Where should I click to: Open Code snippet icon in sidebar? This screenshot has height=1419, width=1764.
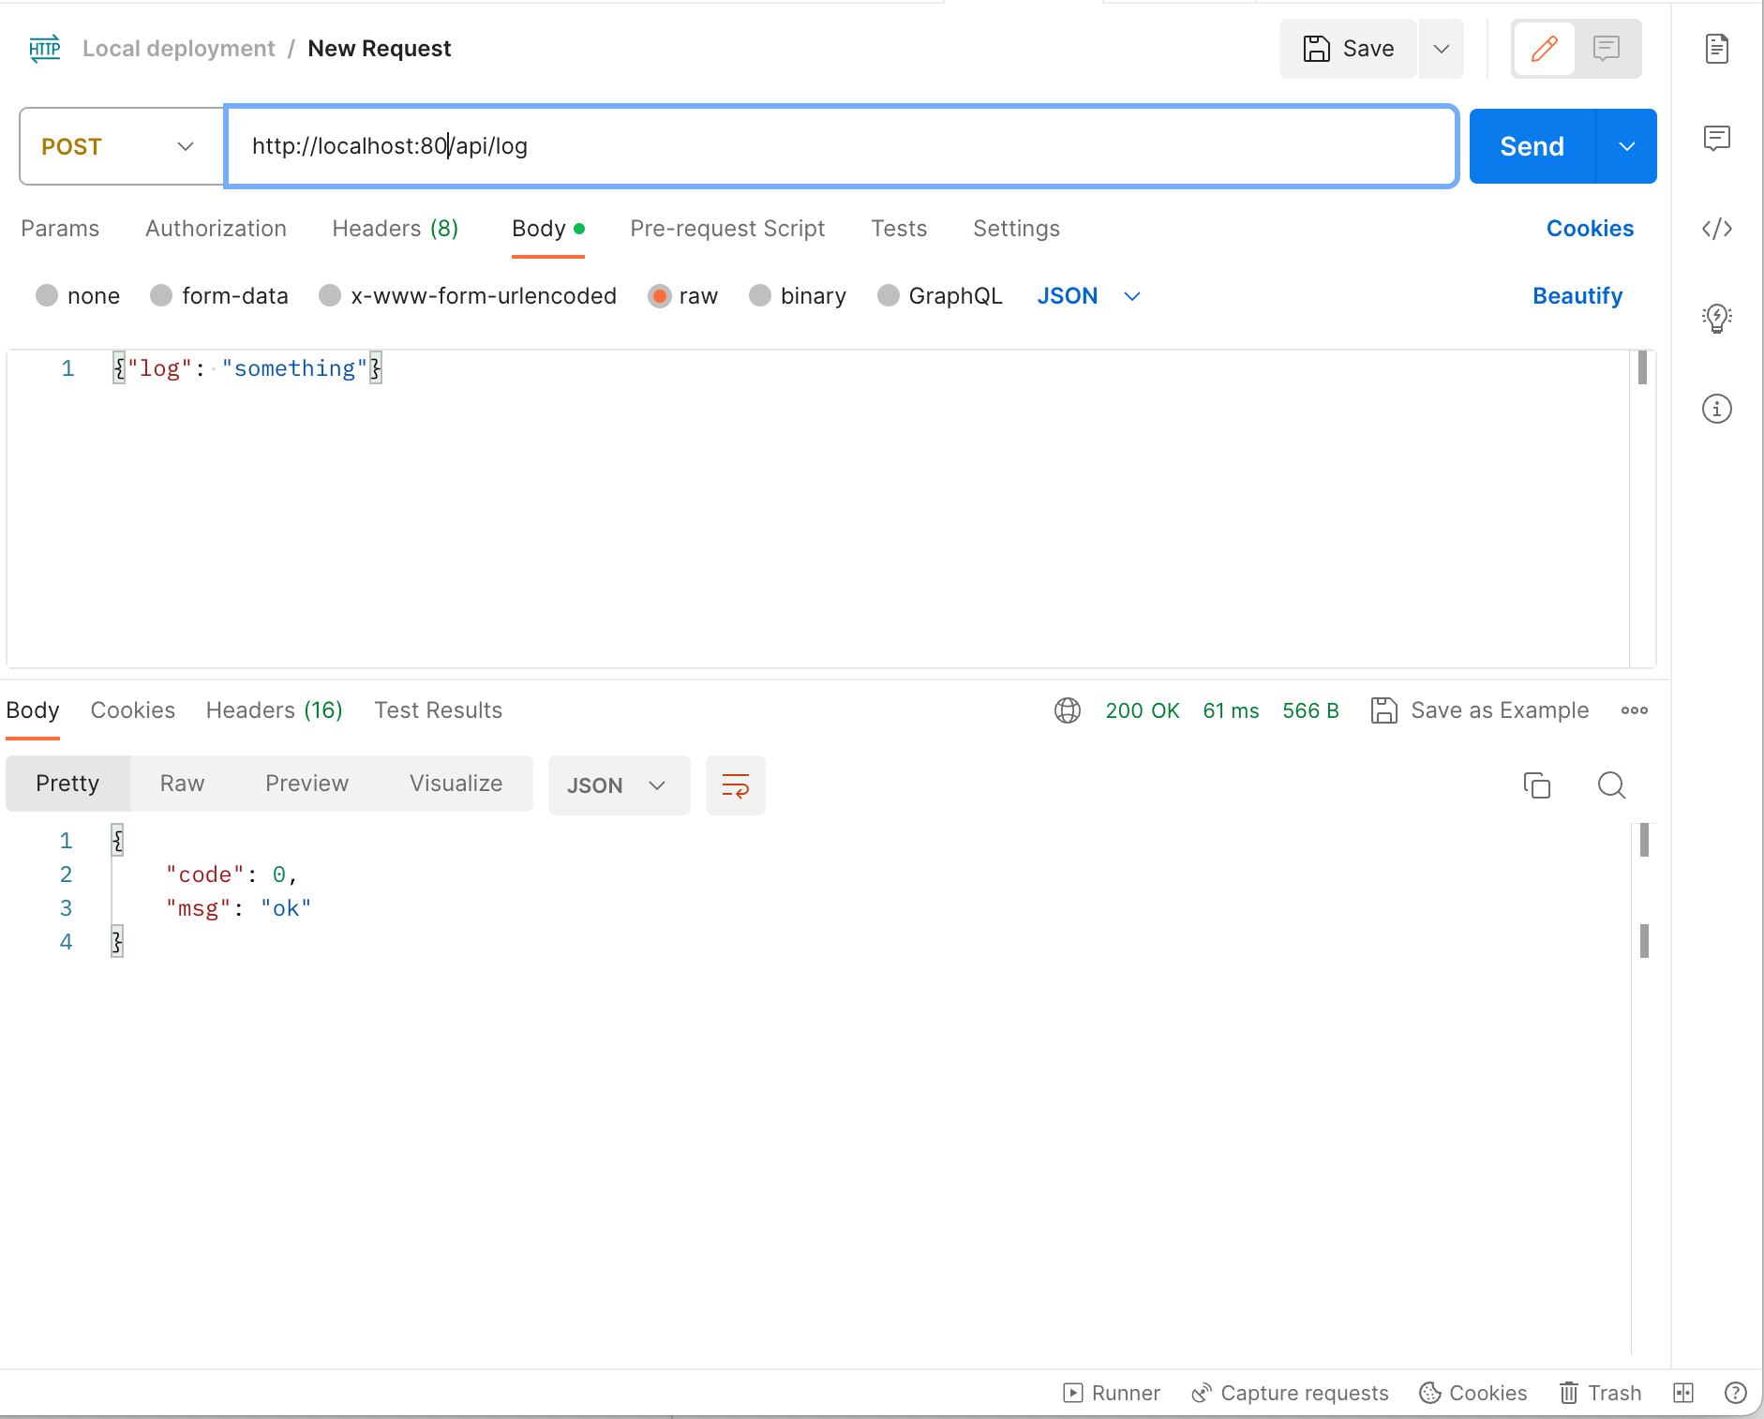(1717, 229)
